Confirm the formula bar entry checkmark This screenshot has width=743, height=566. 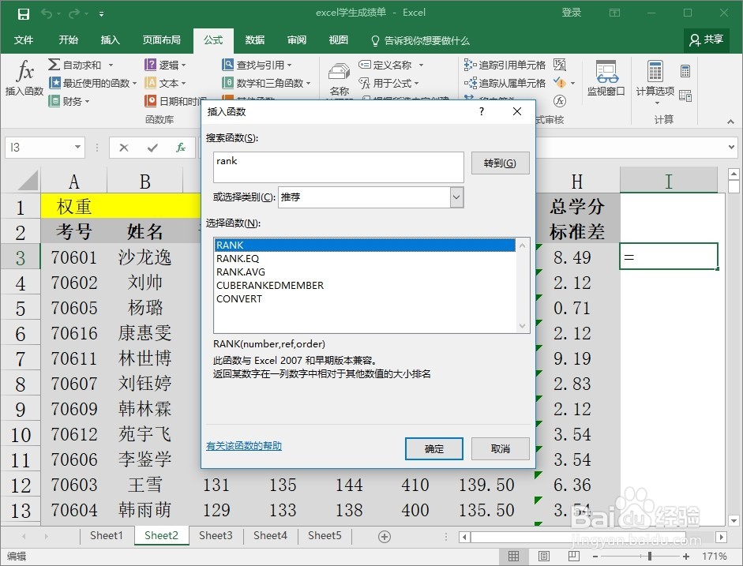point(152,148)
